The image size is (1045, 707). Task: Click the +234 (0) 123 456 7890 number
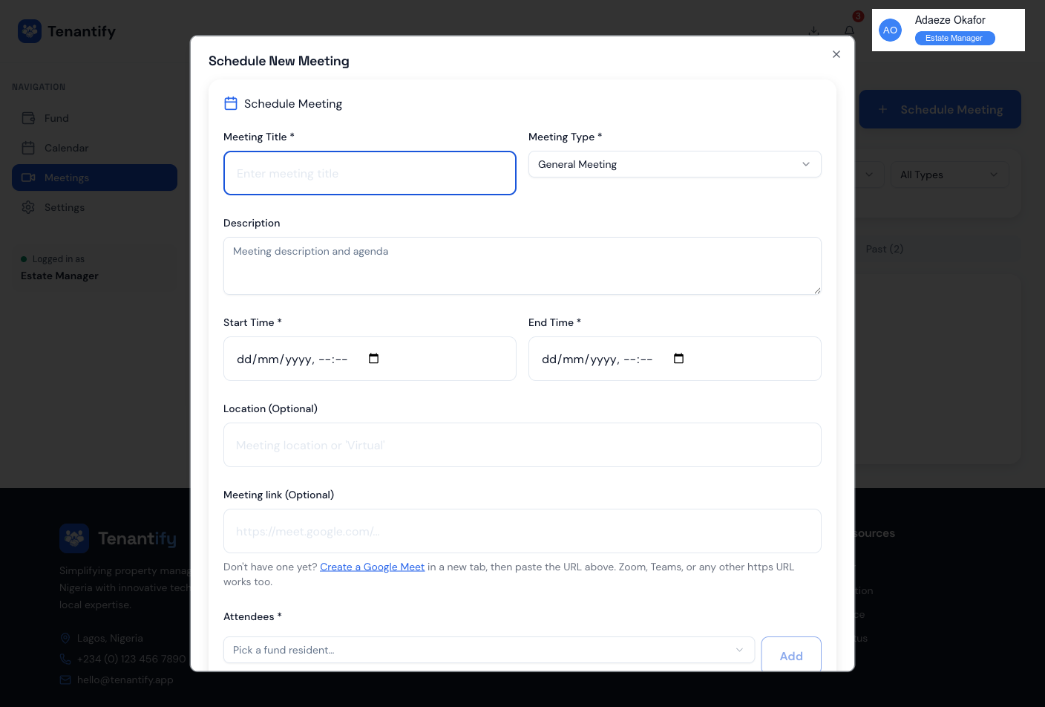131,659
